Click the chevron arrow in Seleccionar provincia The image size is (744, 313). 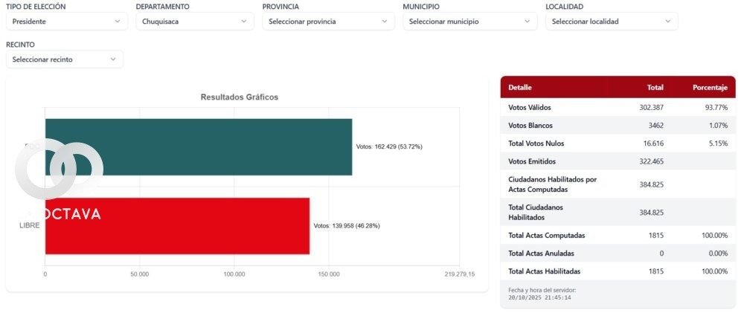(385, 22)
